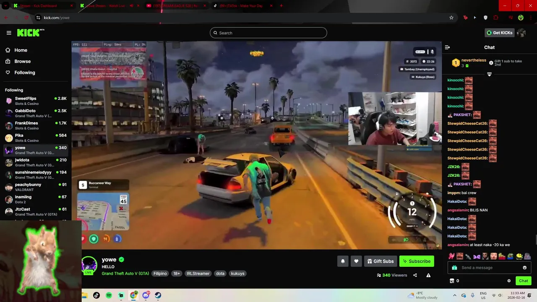
Task: Bookmark this page with star icon
Action: [451, 18]
